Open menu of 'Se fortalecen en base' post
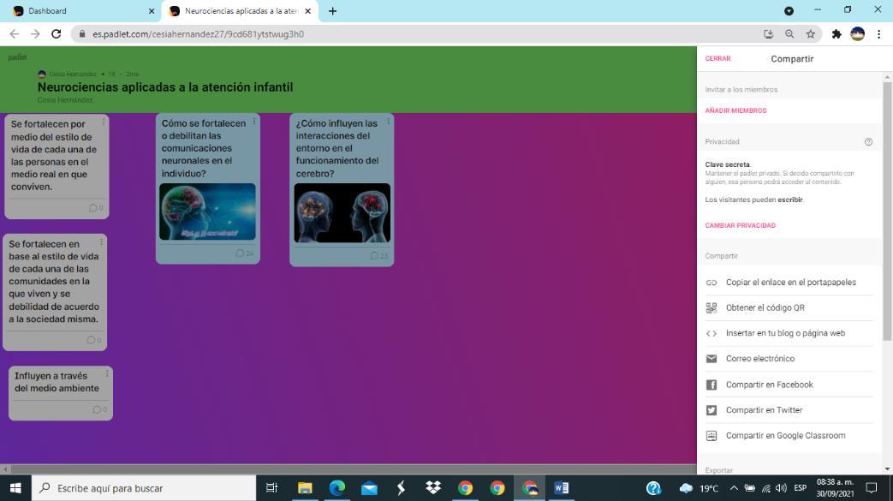Screen dimensions: 893x501 [101, 242]
